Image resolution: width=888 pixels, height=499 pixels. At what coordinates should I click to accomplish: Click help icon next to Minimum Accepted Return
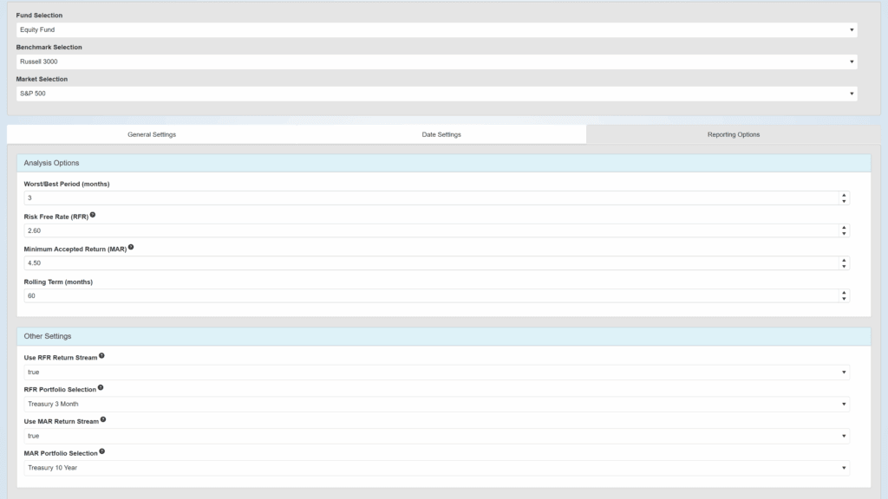pos(131,247)
